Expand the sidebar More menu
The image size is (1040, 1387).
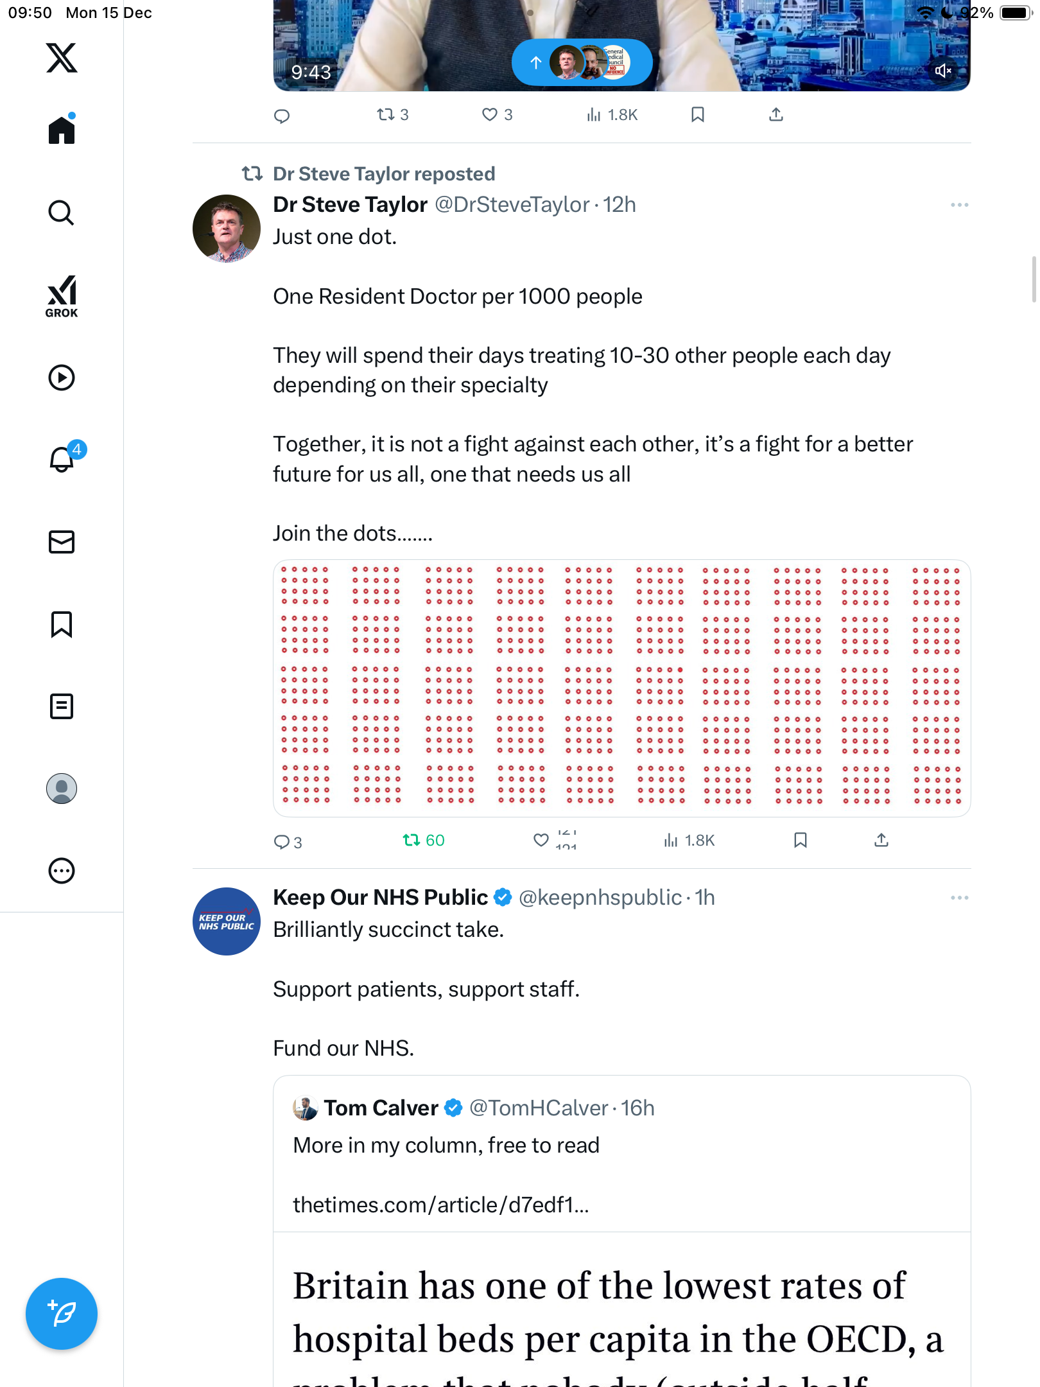[62, 871]
